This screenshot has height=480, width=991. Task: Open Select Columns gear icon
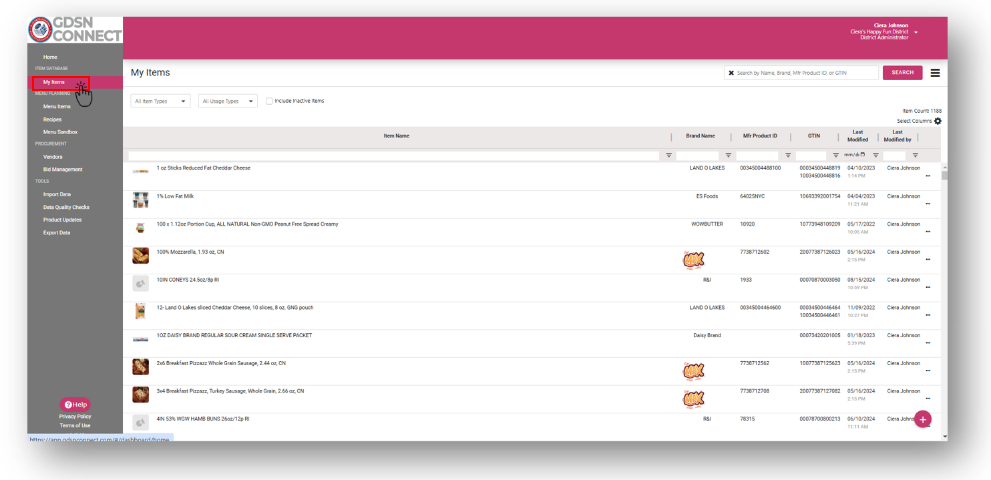[x=938, y=121]
